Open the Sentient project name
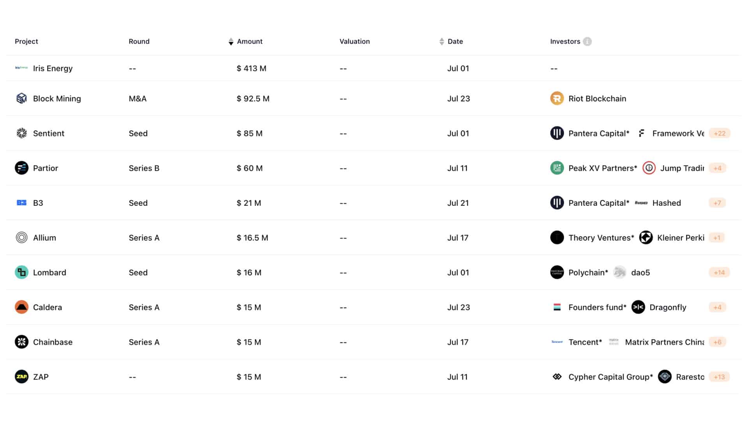The image size is (748, 421). 49,133
